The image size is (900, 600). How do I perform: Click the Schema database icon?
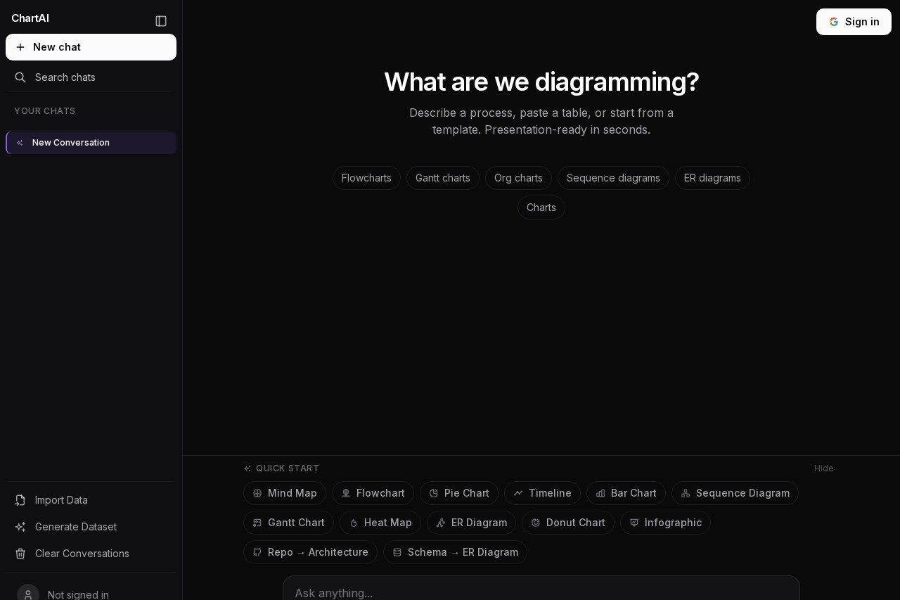(x=397, y=552)
